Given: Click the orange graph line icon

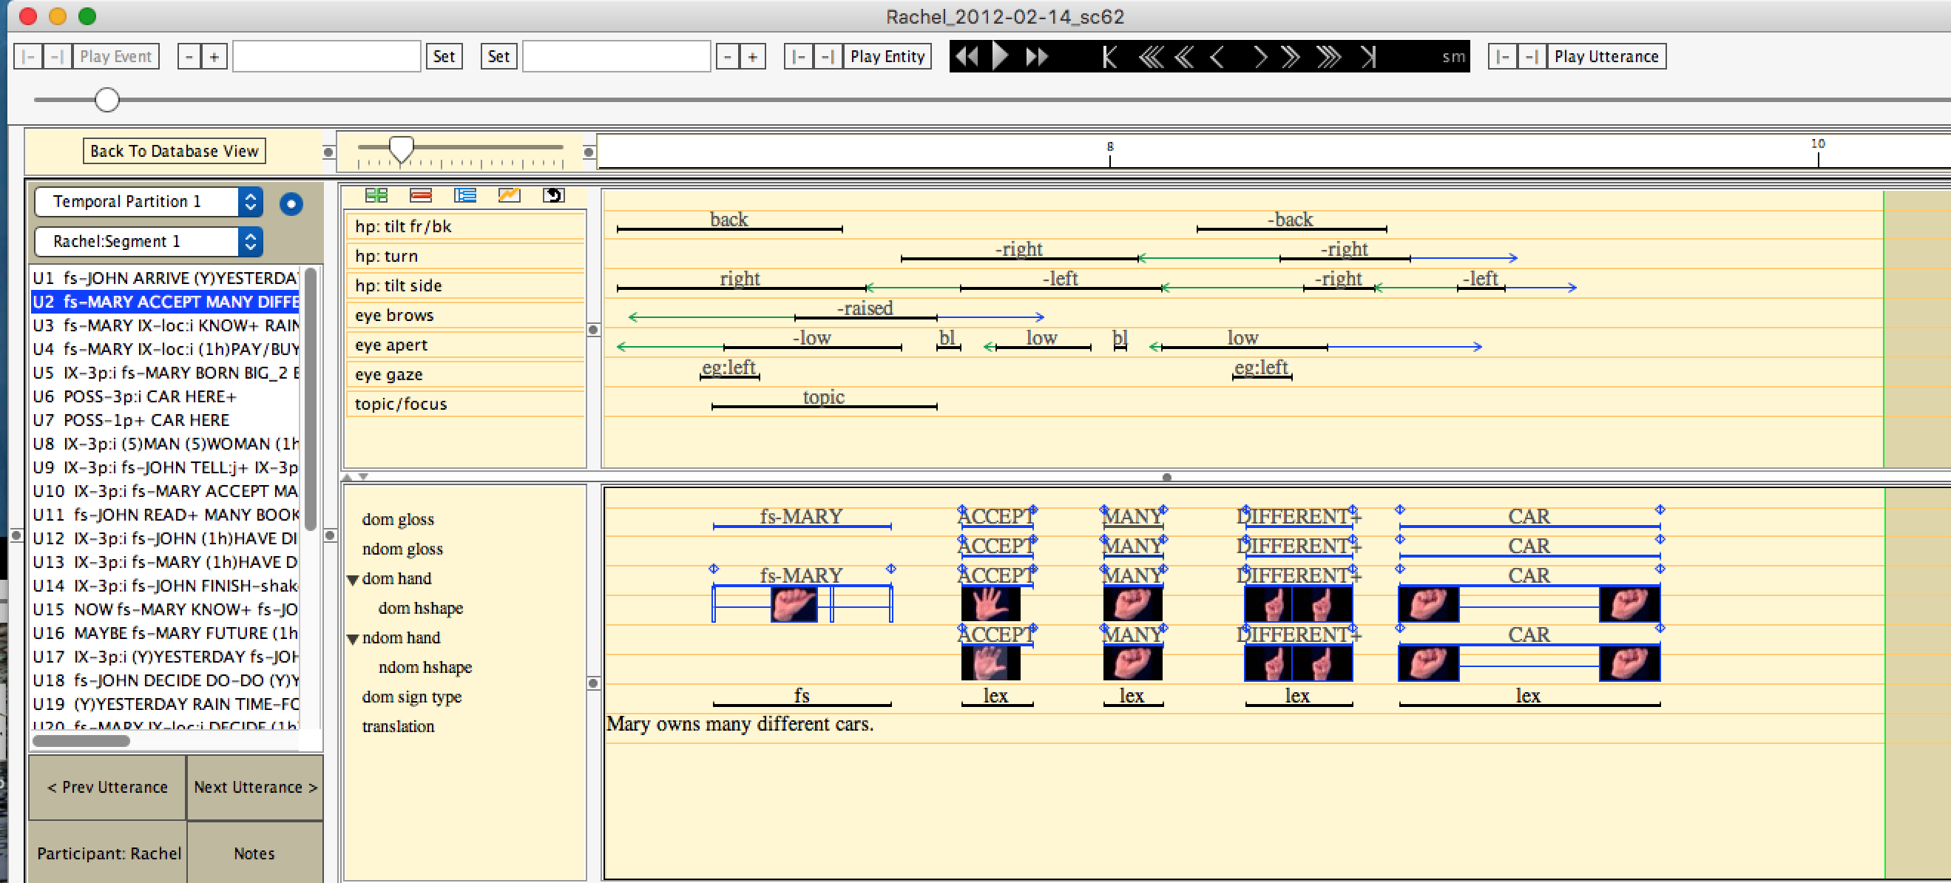Looking at the screenshot, I should coord(509,195).
